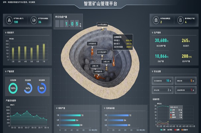Click the alarm icon showing count 4

180,20
